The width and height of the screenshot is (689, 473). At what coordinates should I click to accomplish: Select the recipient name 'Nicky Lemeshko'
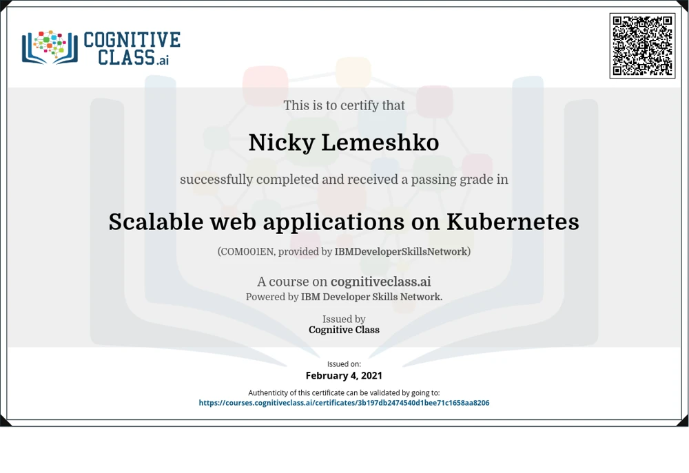344,143
